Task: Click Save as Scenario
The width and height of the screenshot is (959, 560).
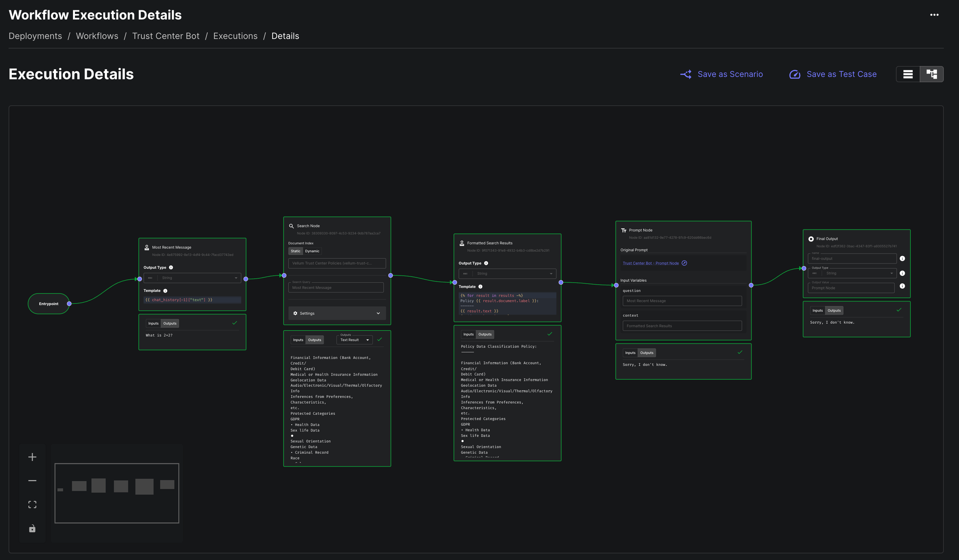Action: pos(722,74)
